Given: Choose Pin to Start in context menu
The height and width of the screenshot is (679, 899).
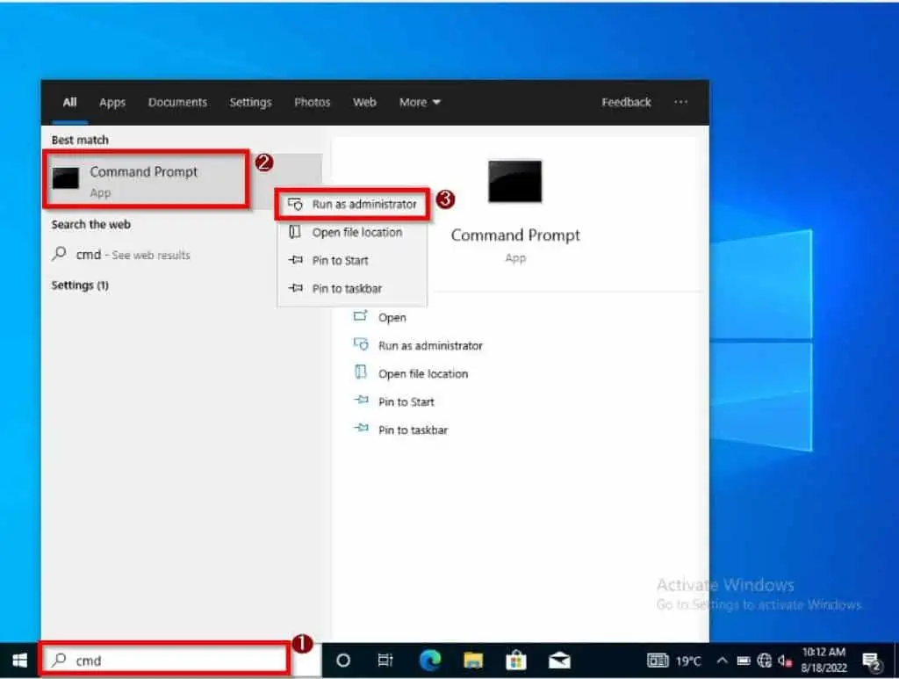Looking at the screenshot, I should click(352, 260).
